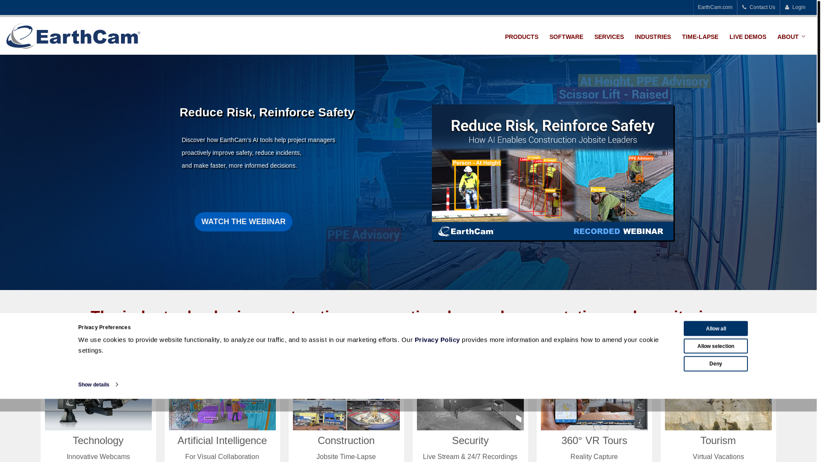Open the Live Demos menu
Viewport: 821px width, 462px height.
click(748, 37)
